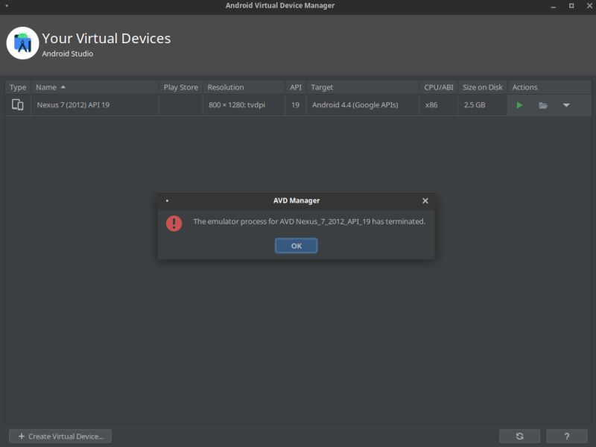Open the AVD folder using the folder icon

pyautogui.click(x=543, y=105)
